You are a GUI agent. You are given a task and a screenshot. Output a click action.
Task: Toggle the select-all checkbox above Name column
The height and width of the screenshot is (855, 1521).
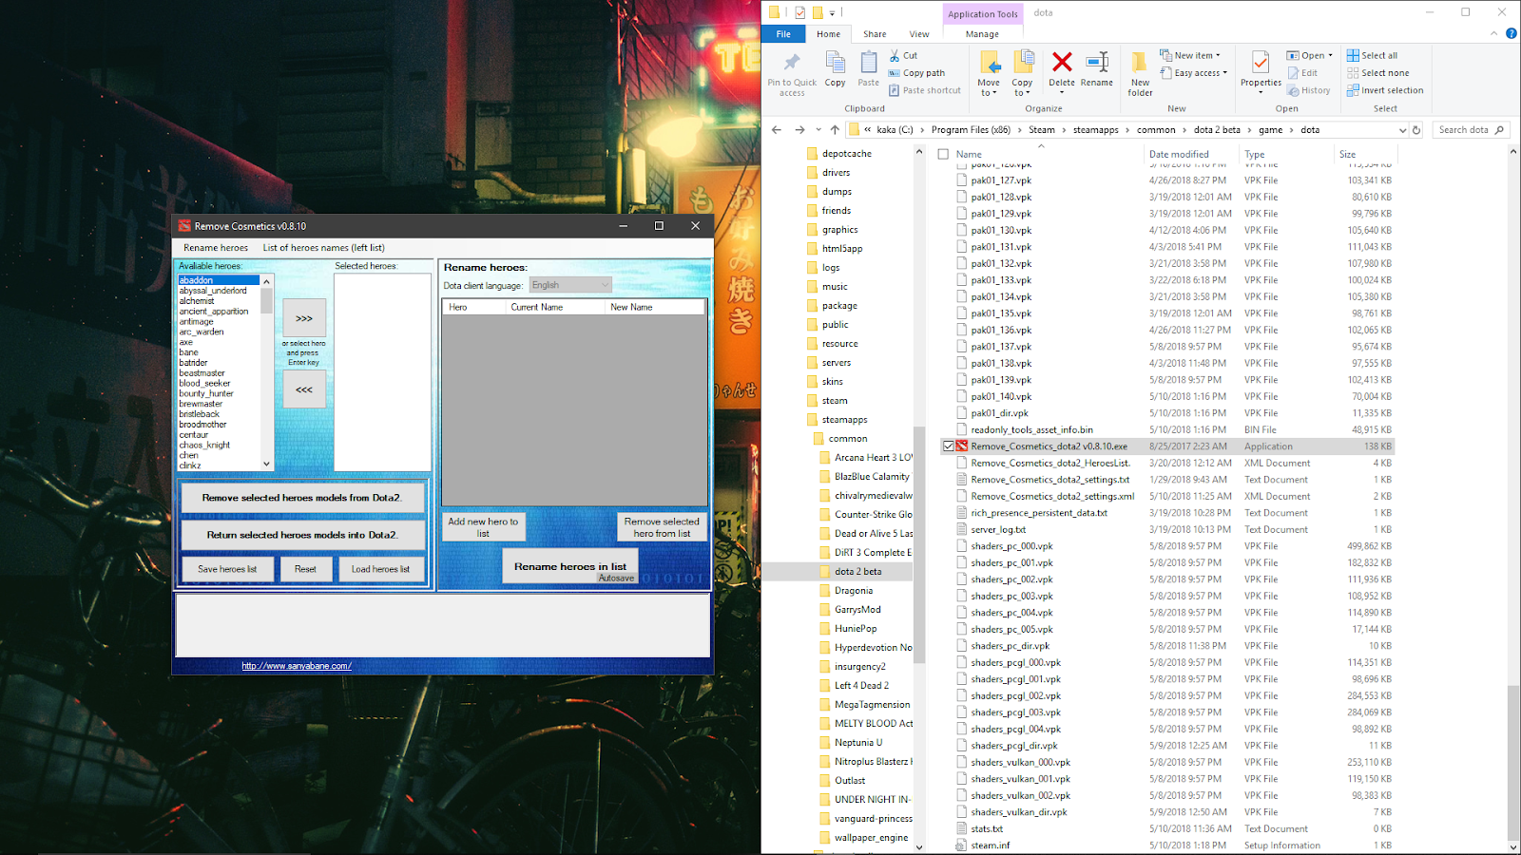tap(942, 153)
